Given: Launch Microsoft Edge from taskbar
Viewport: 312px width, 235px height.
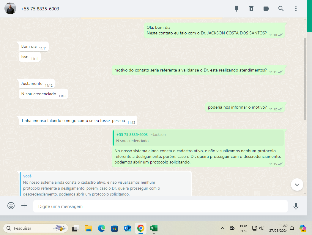Looking at the screenshot, I should pos(102,228).
